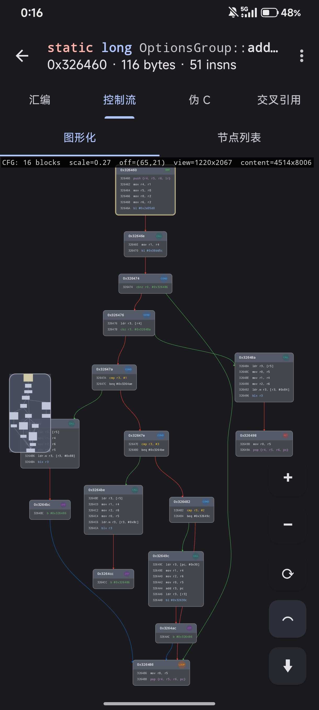
Task: Tap JMP badge on block 0x3264ac
Action: click(x=189, y=628)
